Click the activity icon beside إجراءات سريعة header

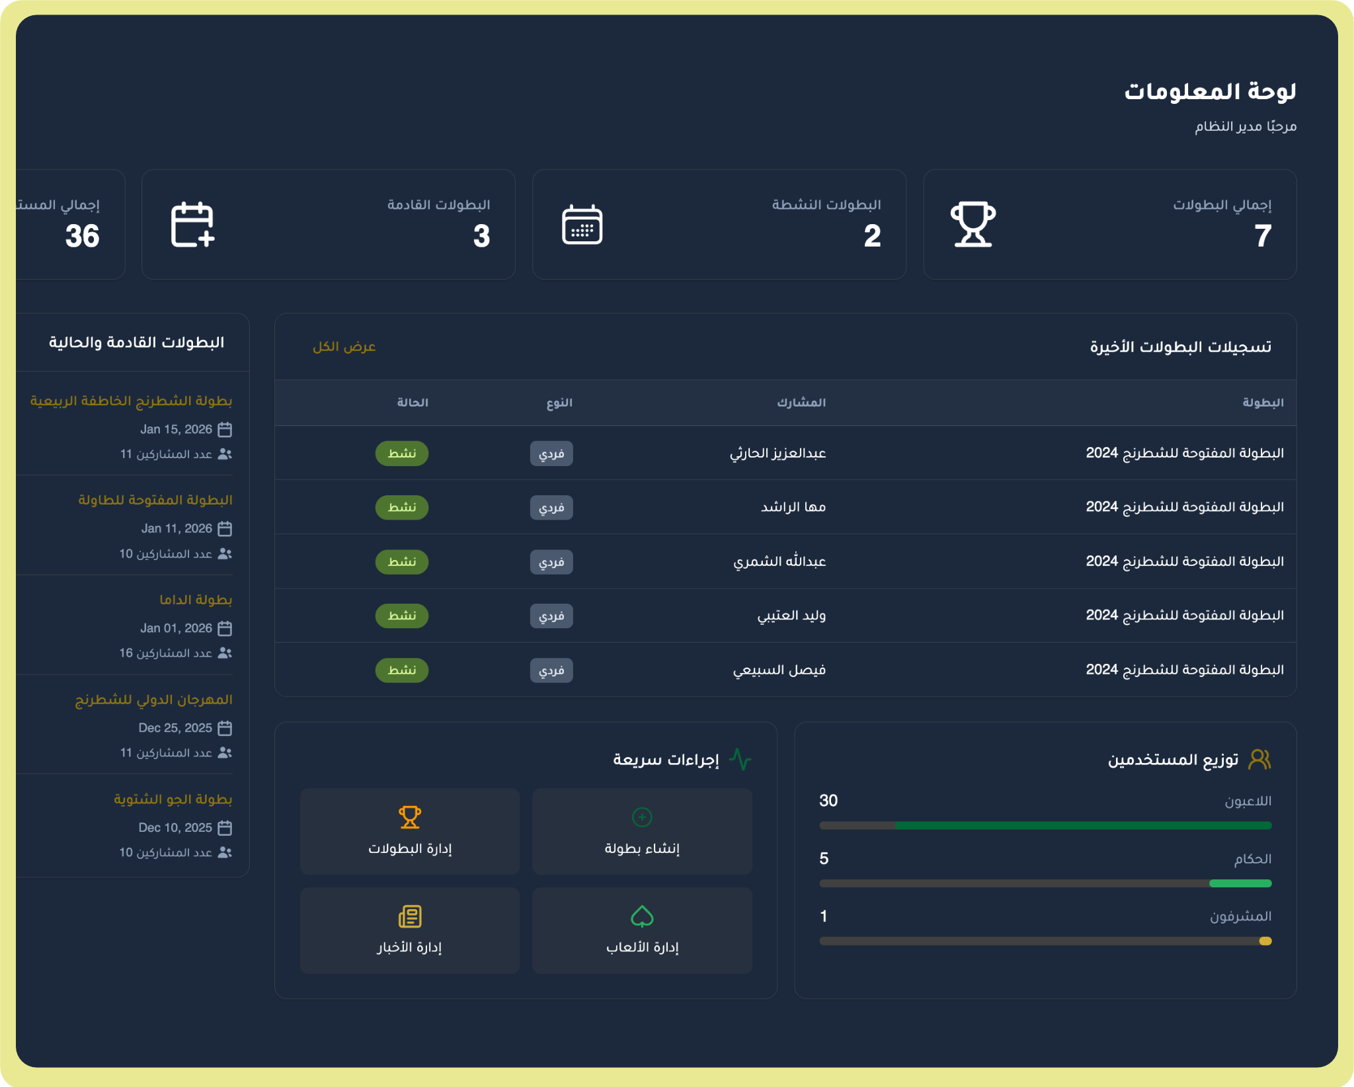point(740,759)
